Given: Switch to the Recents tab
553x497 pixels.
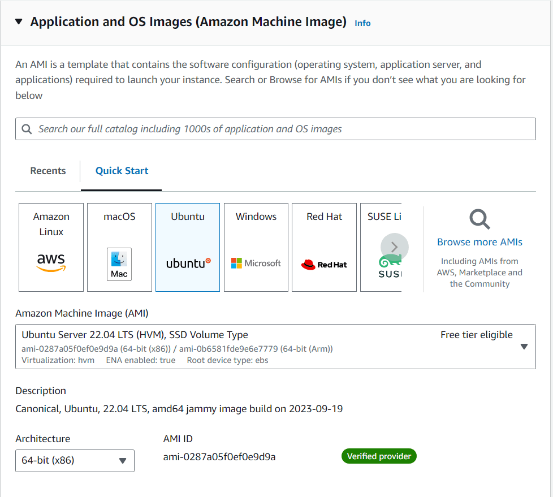Looking at the screenshot, I should 48,171.
